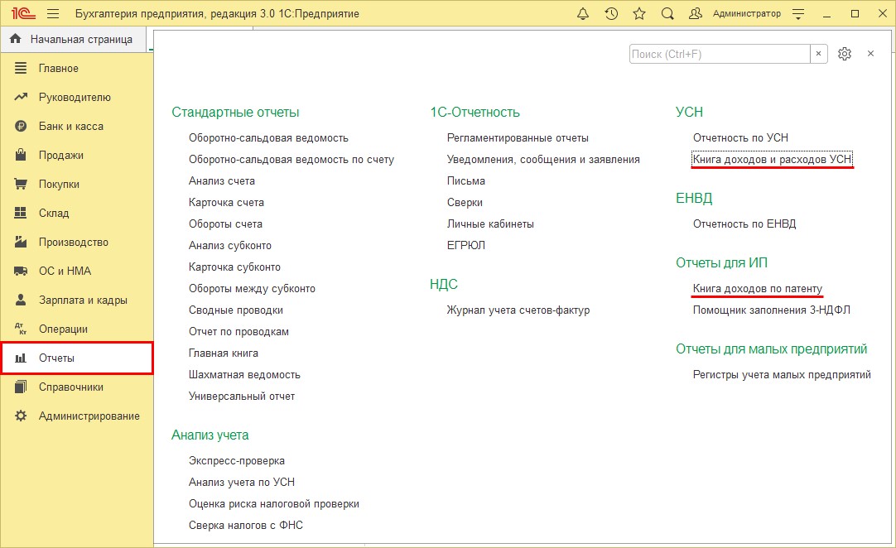Viewport: 896px width, 548px height.
Task: Click the user icon beside Администратор
Action: [696, 14]
